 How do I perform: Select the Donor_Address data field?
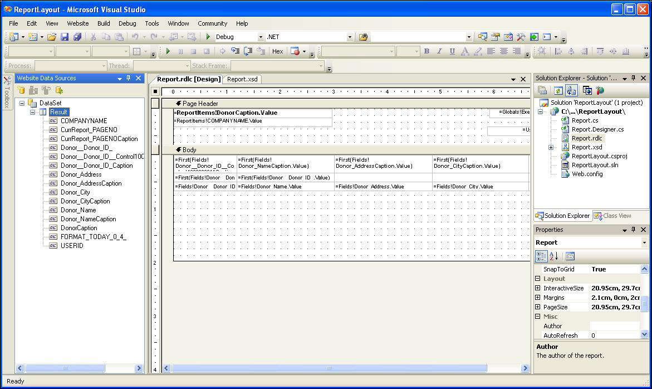[81, 174]
